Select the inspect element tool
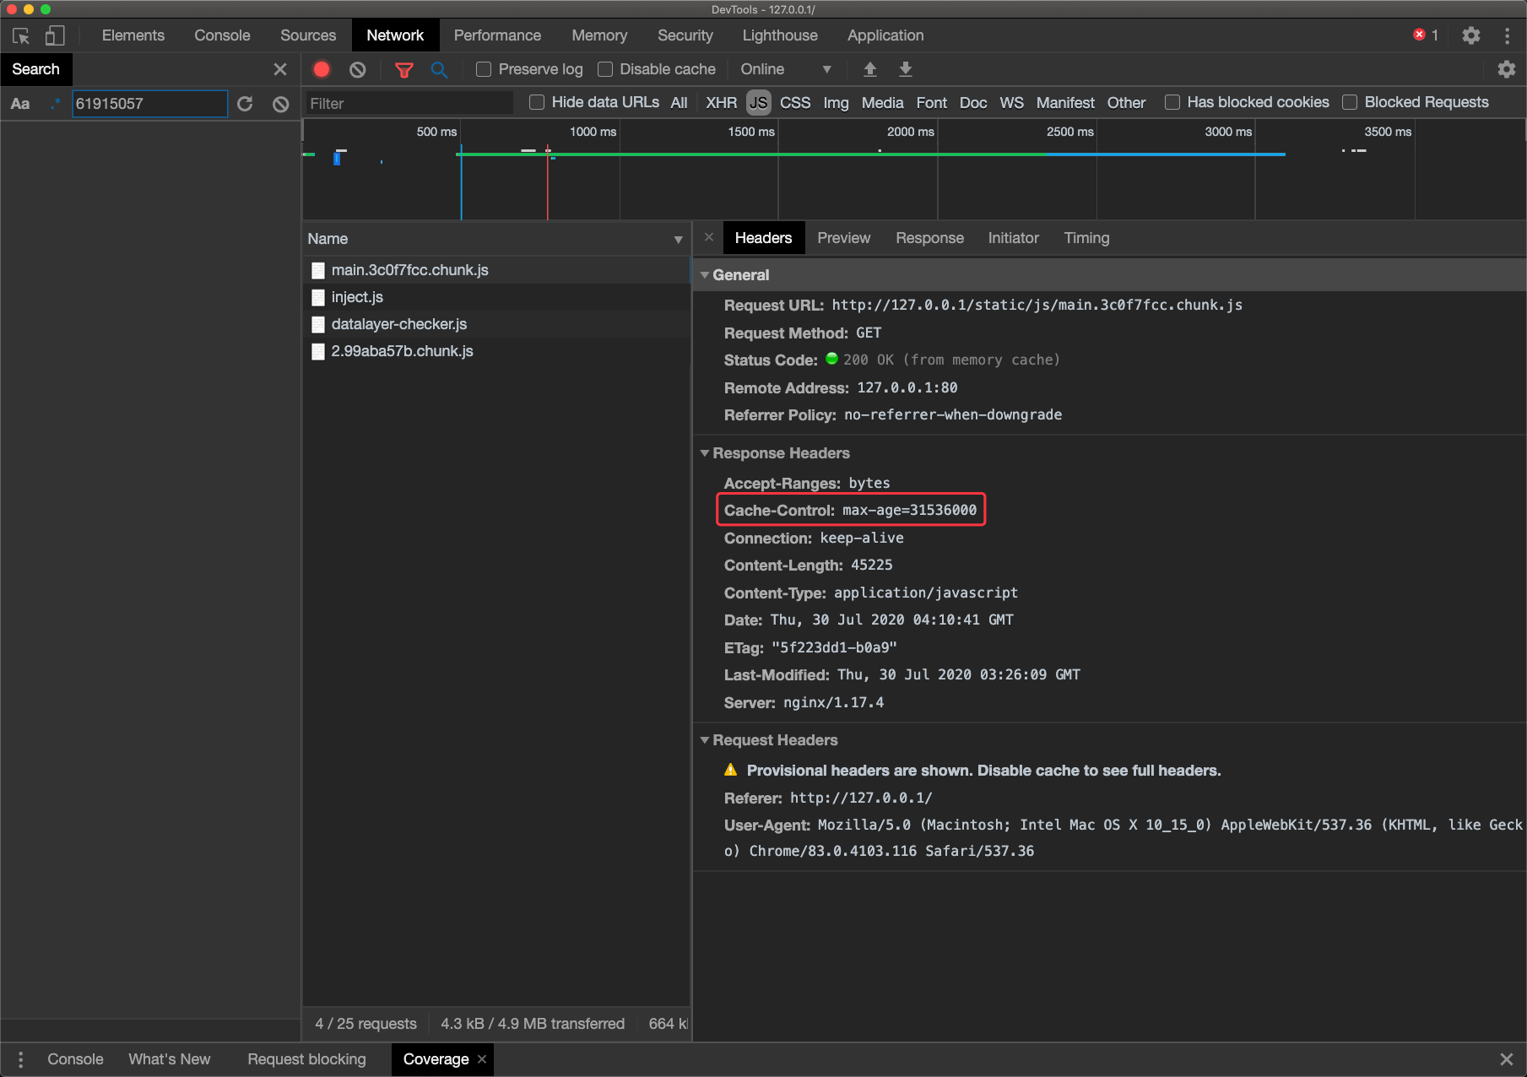Screen dimensions: 1527x1077 20,36
